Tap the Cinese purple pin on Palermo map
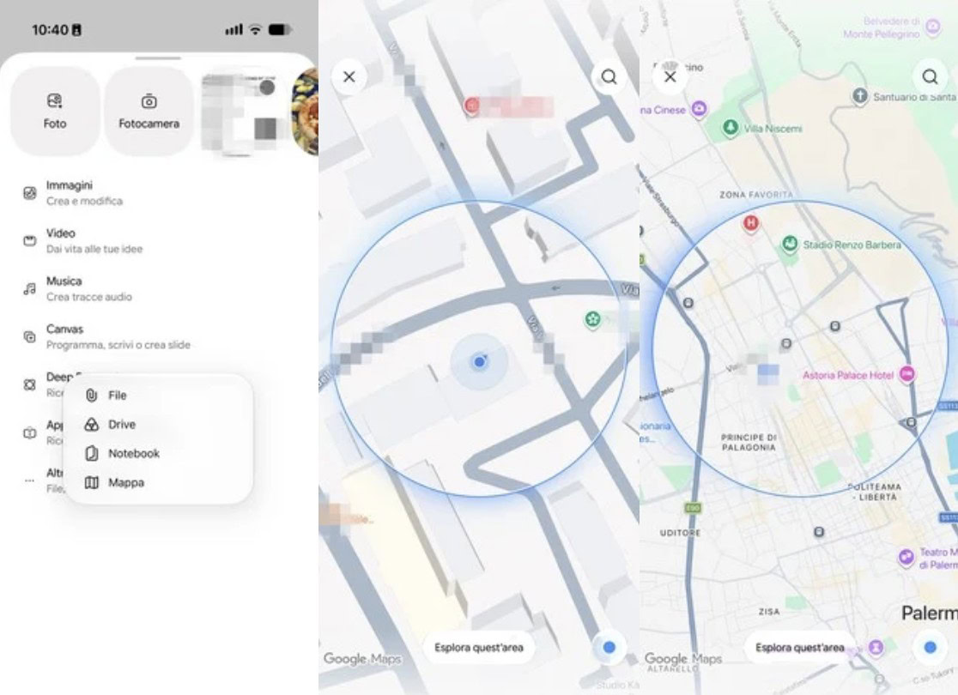 click(x=699, y=109)
